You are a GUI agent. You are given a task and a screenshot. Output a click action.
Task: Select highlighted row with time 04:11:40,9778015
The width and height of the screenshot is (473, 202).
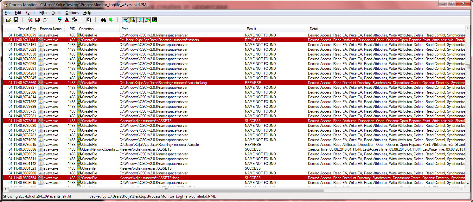234,121
